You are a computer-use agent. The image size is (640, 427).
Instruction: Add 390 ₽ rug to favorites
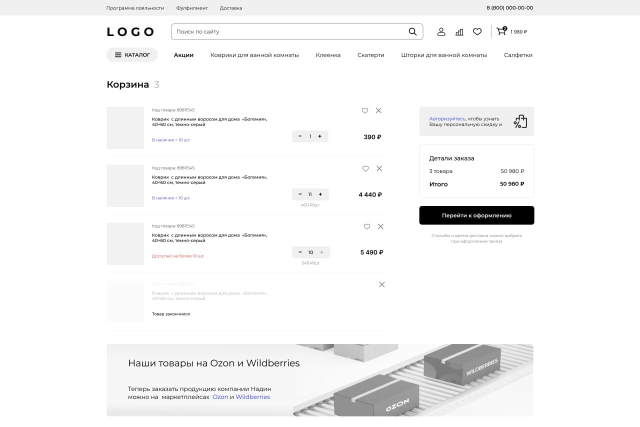pyautogui.click(x=365, y=110)
